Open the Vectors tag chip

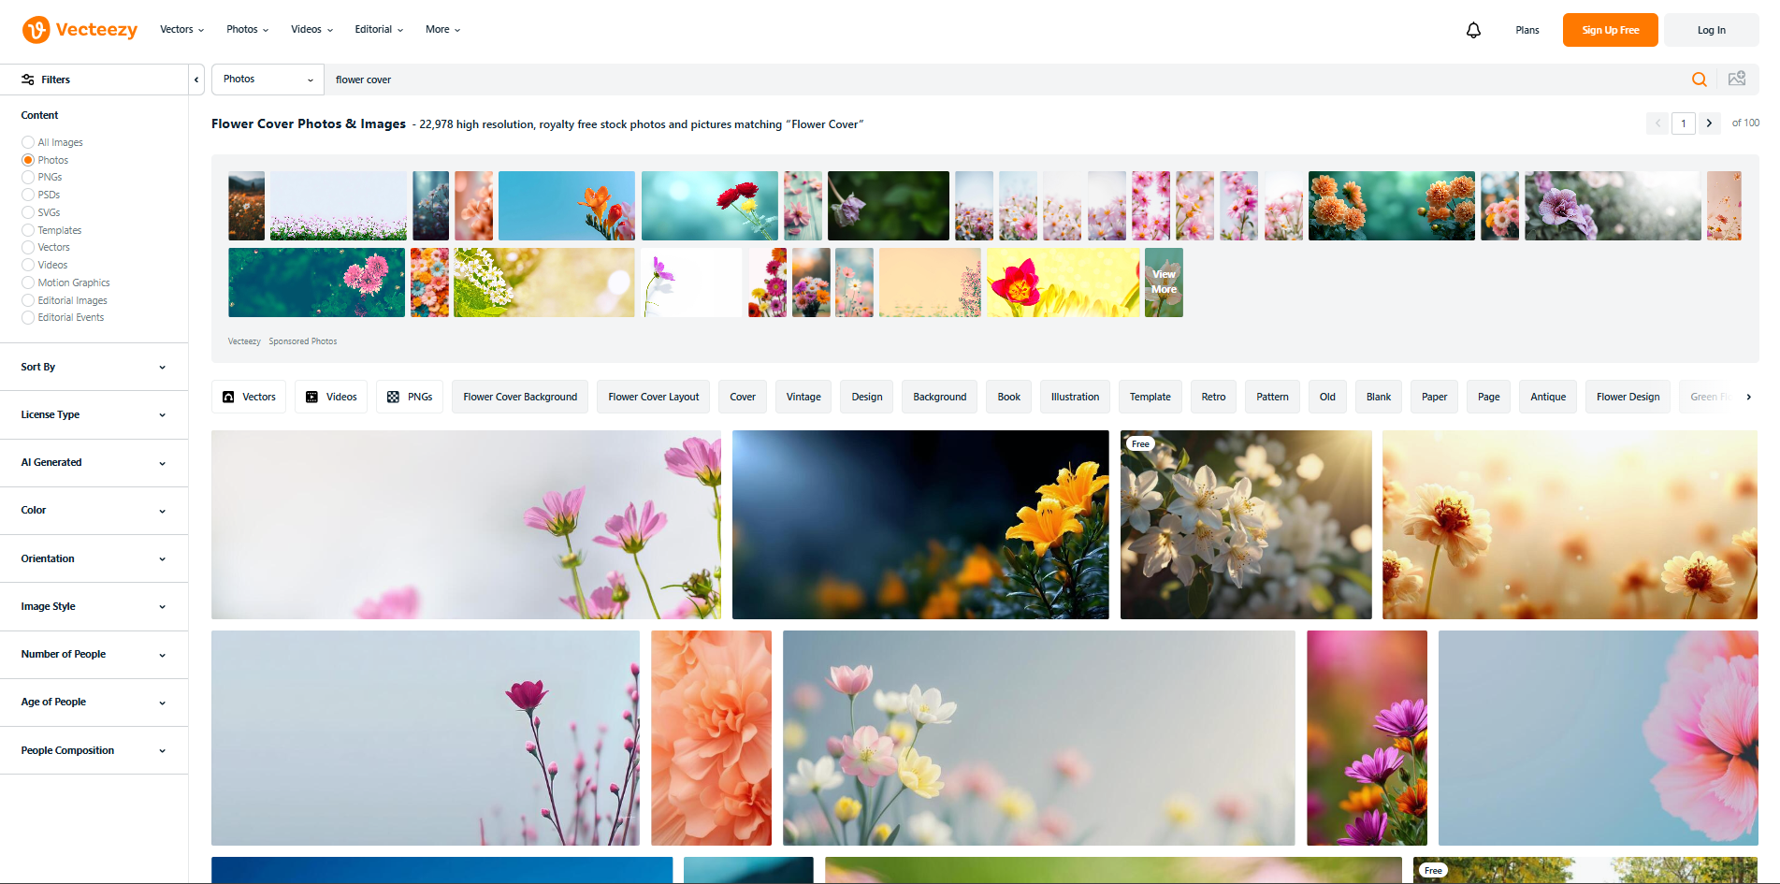coord(249,397)
